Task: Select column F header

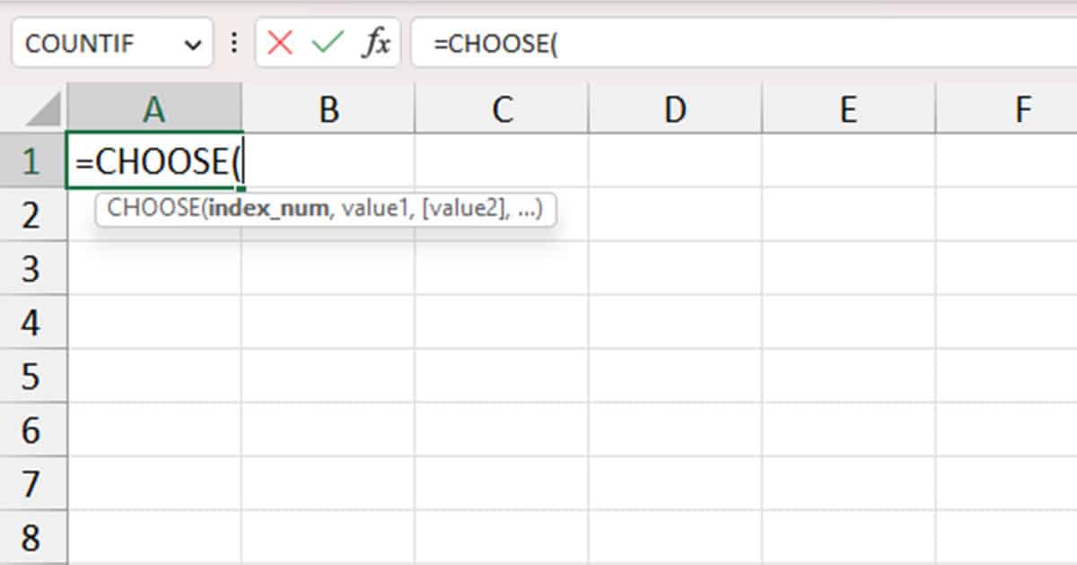Action: (x=1022, y=109)
